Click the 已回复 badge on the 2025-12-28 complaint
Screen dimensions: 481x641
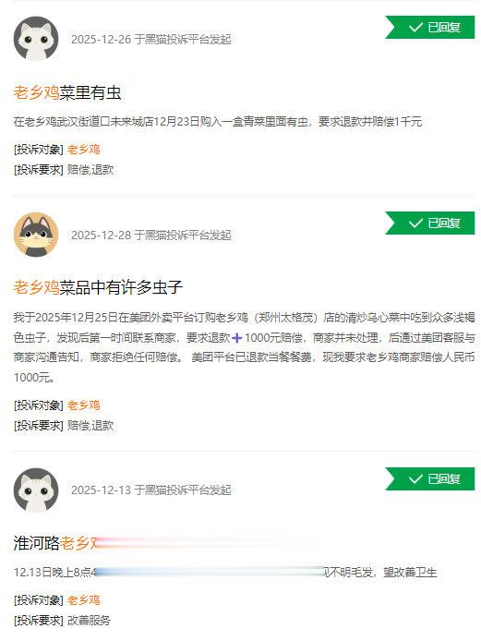[x=430, y=224]
